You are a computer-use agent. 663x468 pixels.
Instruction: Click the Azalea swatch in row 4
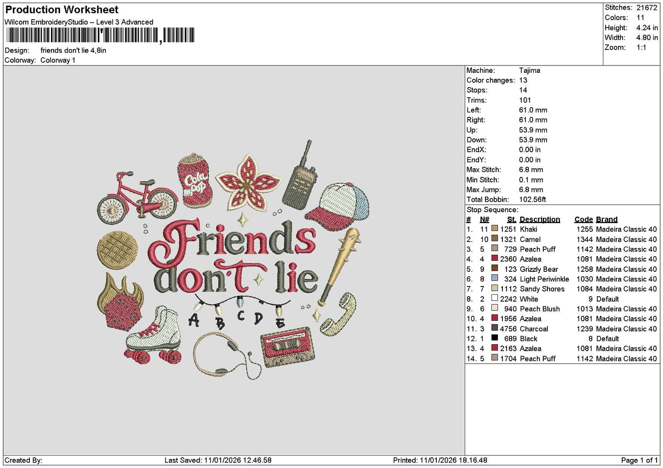point(495,259)
